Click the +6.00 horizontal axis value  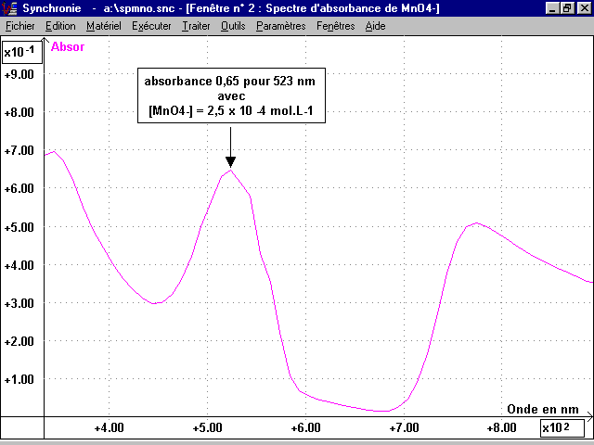click(x=305, y=428)
